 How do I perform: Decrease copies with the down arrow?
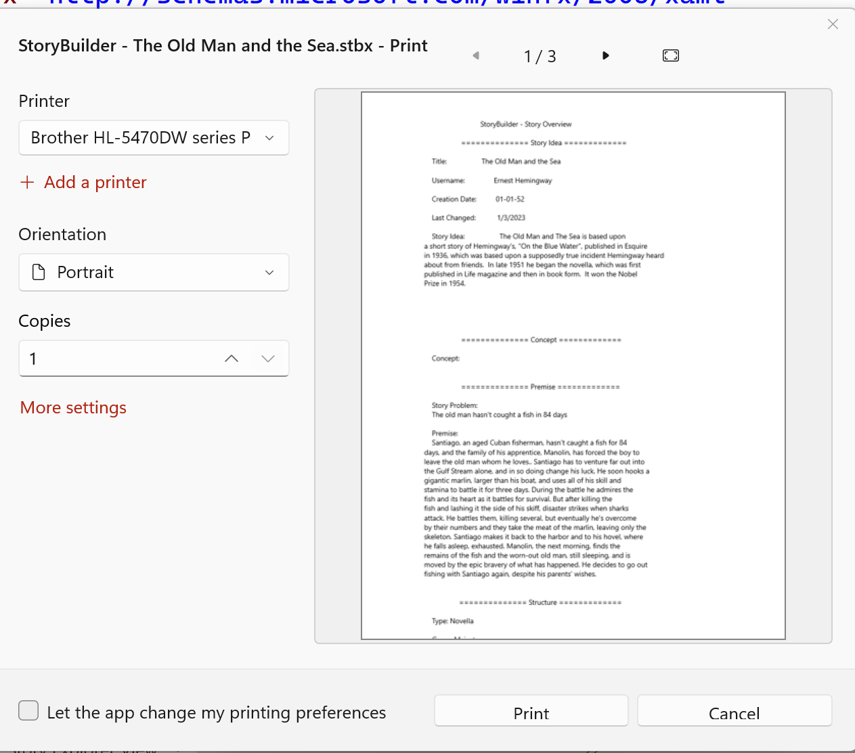(x=268, y=359)
